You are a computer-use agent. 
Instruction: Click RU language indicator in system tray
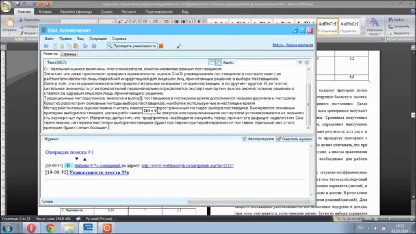360,227
